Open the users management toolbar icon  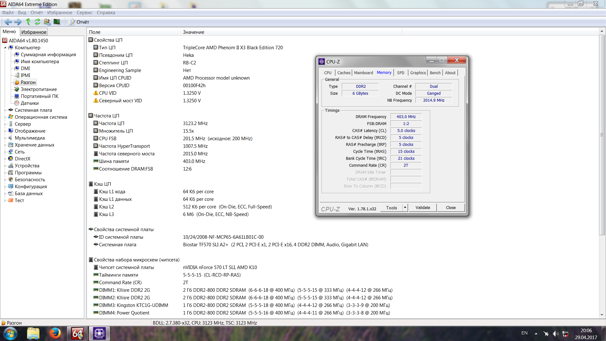coord(47,22)
